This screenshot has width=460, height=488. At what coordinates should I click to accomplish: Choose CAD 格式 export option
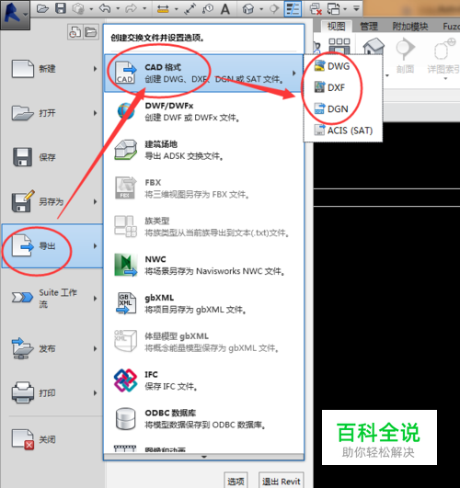pos(203,74)
